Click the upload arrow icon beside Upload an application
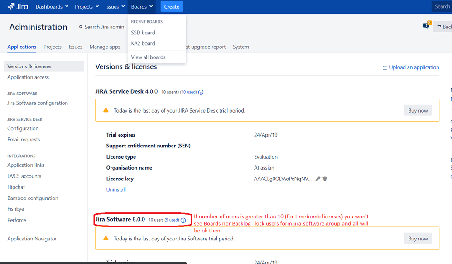The image size is (452, 264). tap(385, 67)
